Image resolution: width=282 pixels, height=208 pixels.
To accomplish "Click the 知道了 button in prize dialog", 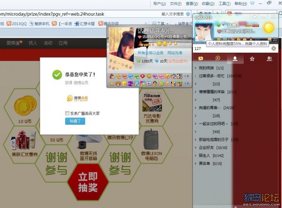I will point(75,121).
